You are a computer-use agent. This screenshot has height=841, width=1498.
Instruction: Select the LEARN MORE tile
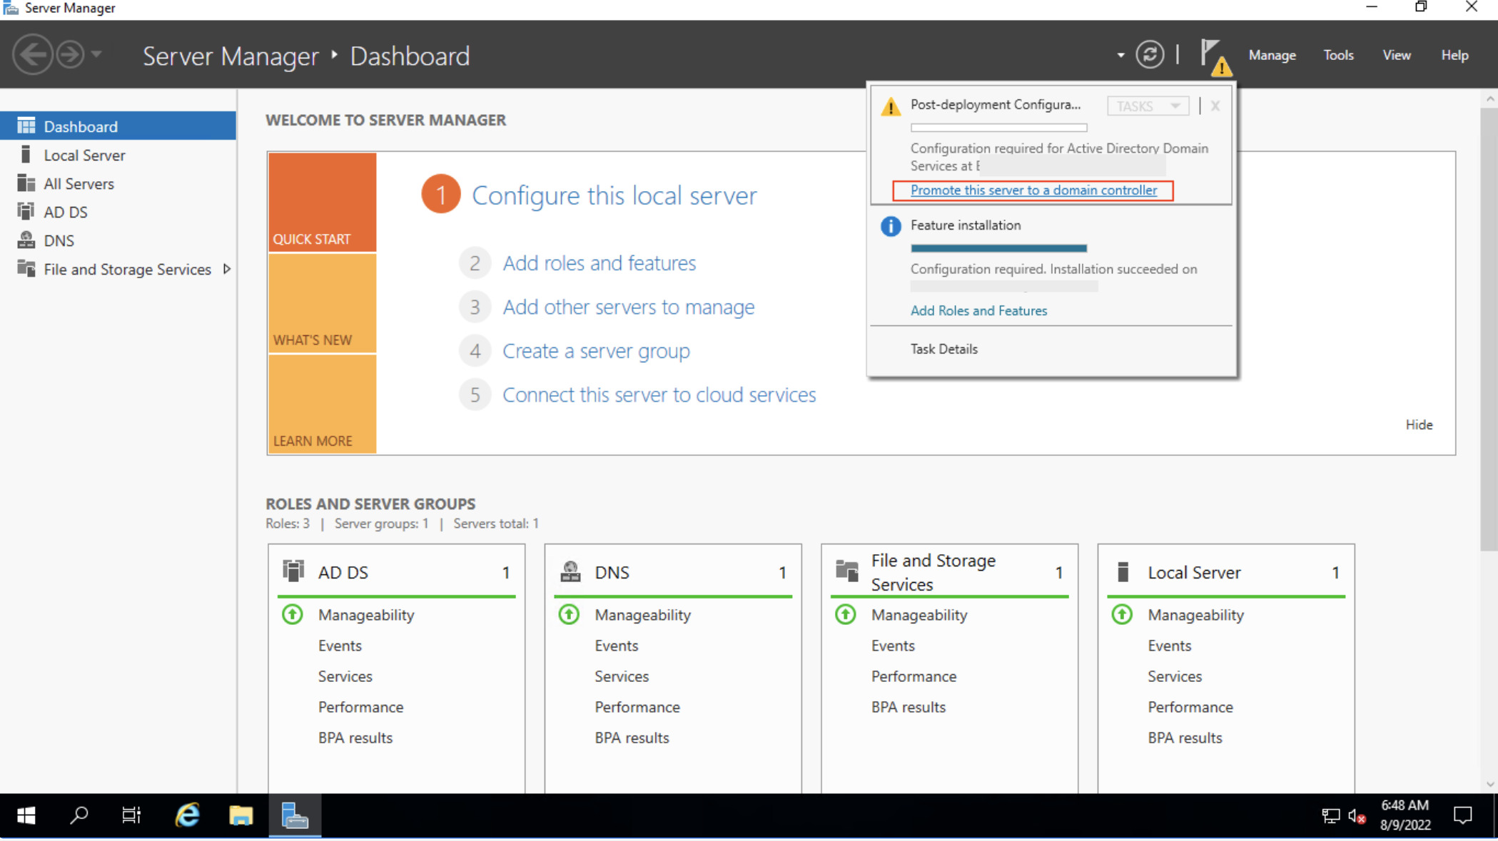point(323,404)
